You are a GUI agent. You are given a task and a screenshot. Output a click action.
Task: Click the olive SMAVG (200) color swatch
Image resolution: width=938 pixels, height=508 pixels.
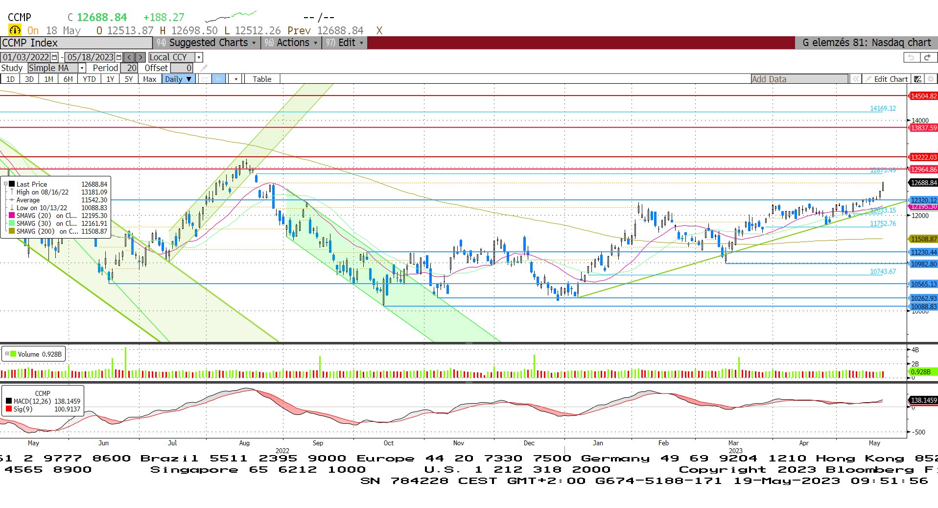click(12, 231)
